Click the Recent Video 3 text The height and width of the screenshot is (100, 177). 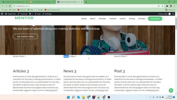point(121,56)
